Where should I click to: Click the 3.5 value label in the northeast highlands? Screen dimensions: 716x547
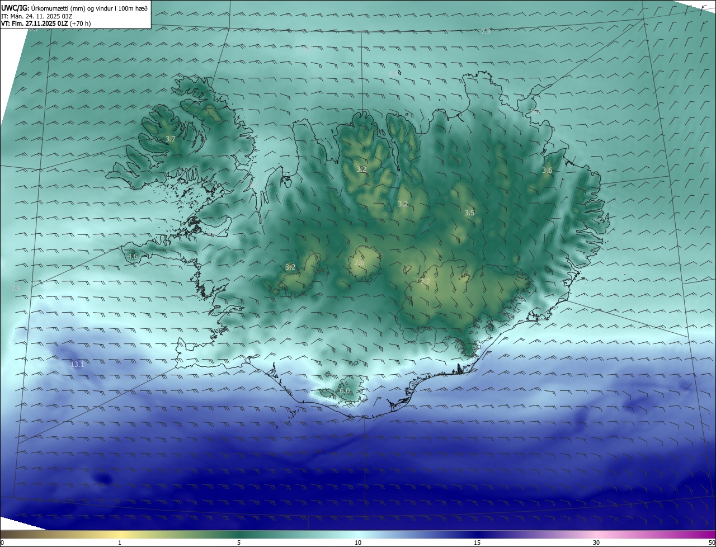click(x=469, y=213)
